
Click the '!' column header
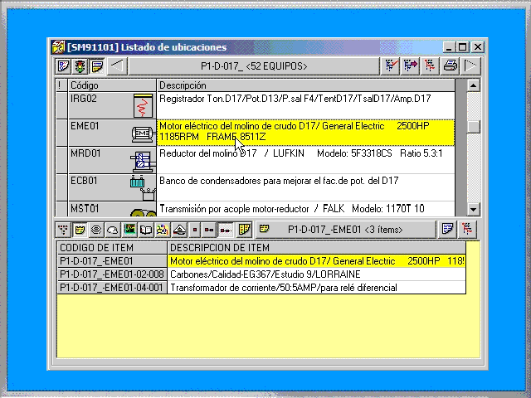61,85
